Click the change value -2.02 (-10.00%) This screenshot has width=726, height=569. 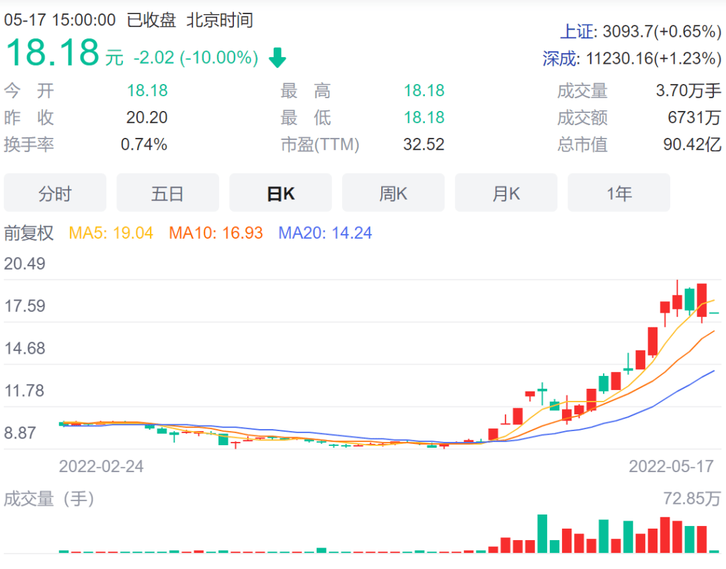point(196,58)
